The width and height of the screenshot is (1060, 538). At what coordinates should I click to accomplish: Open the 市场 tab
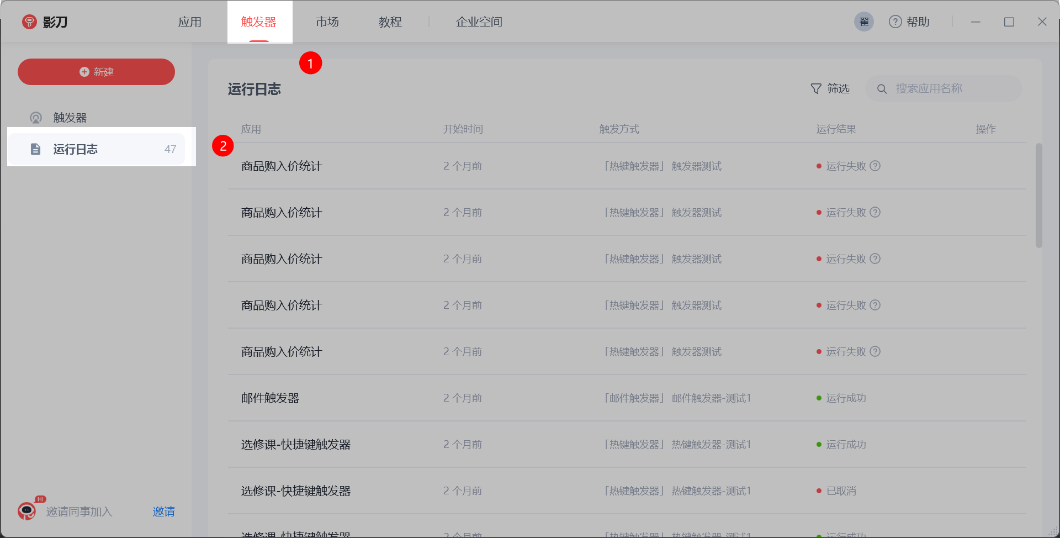tap(327, 22)
